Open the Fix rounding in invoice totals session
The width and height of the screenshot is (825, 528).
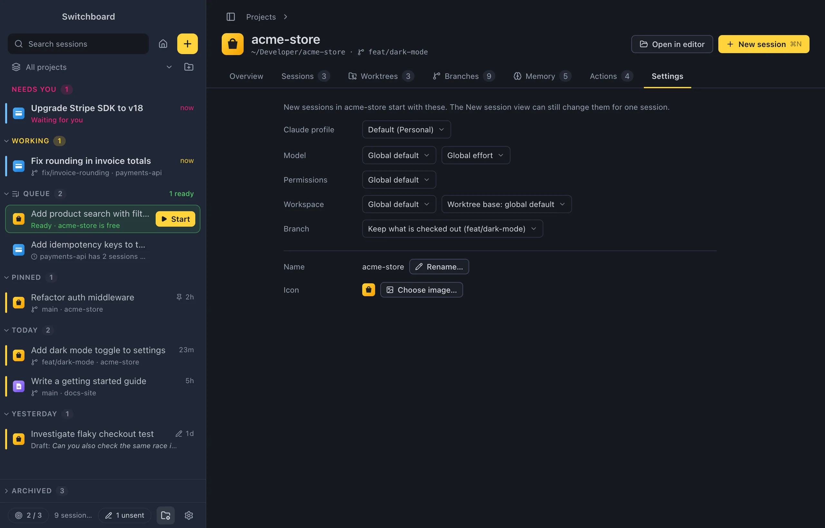tap(102, 166)
